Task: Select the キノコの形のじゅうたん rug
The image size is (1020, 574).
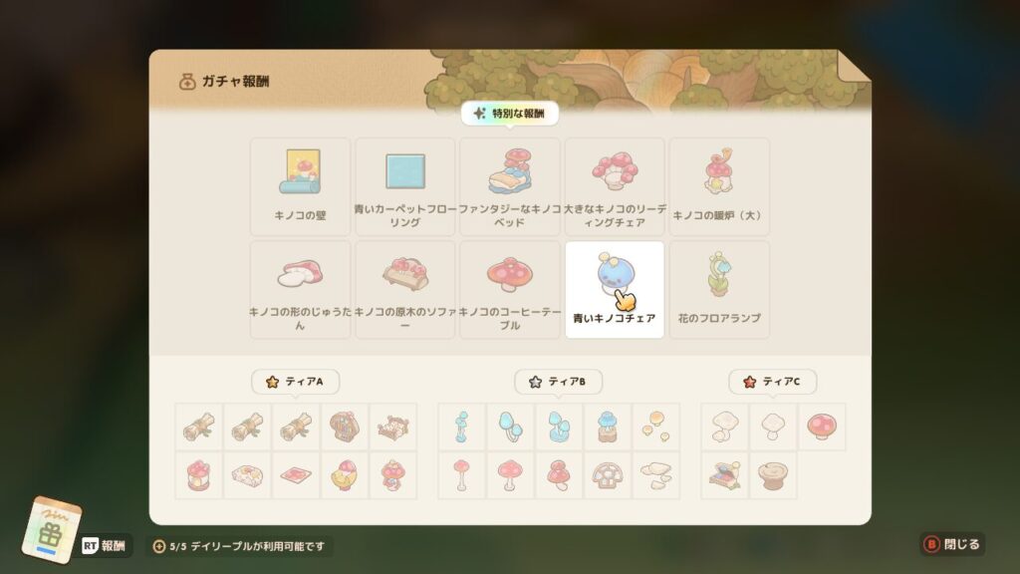Action: click(300, 290)
